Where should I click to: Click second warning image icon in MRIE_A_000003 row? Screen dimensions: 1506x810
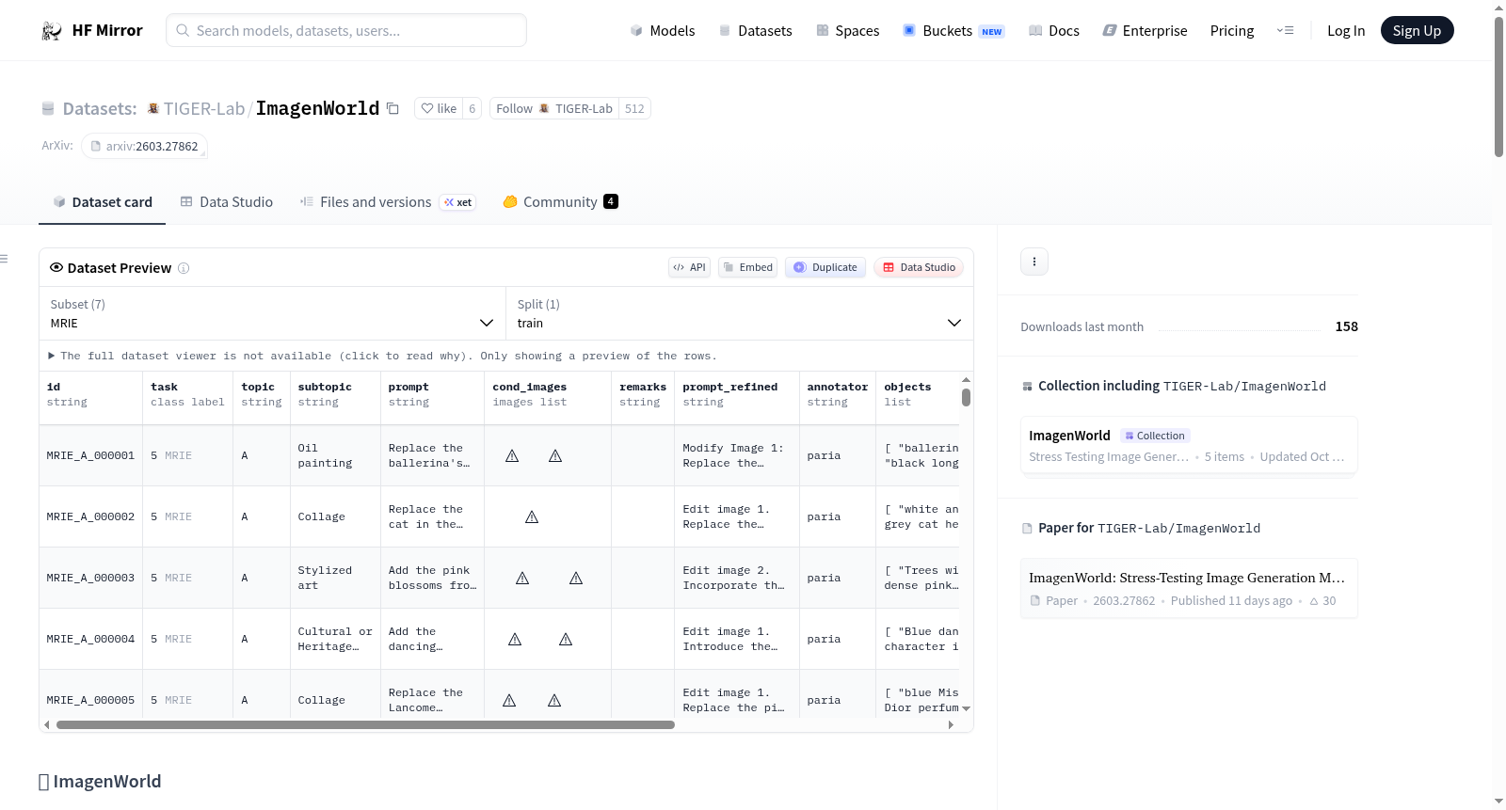coord(576,578)
